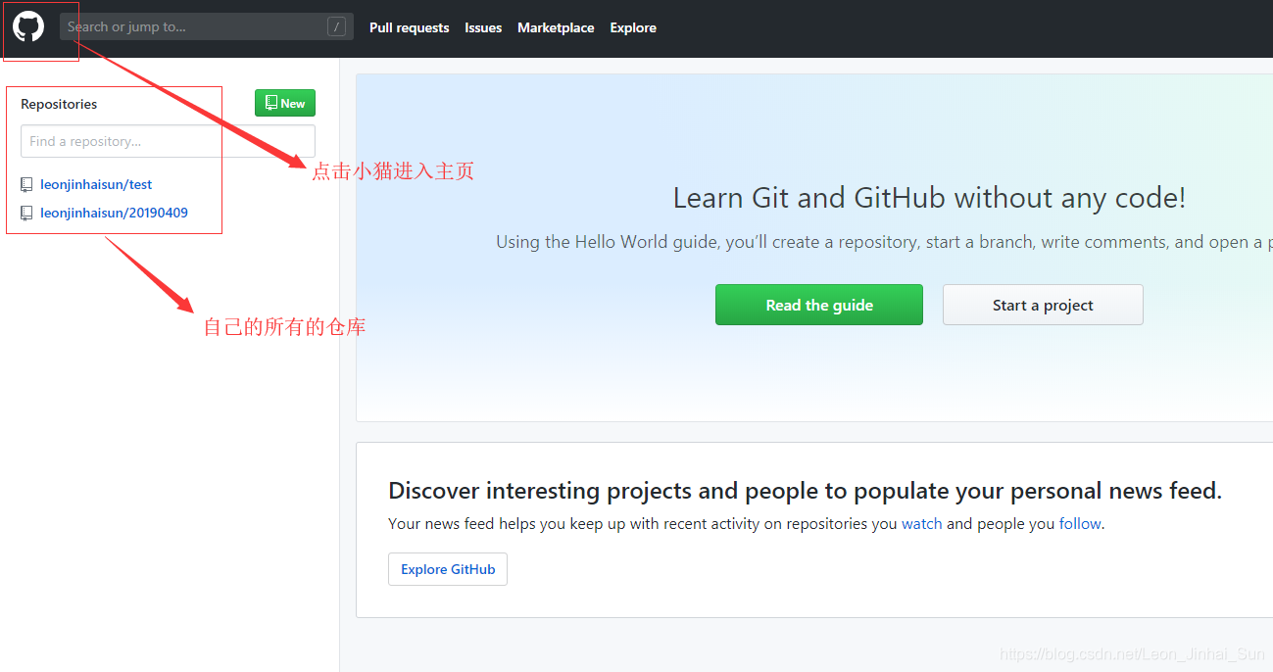Click the Using the Hello World guide text

[x=884, y=242]
